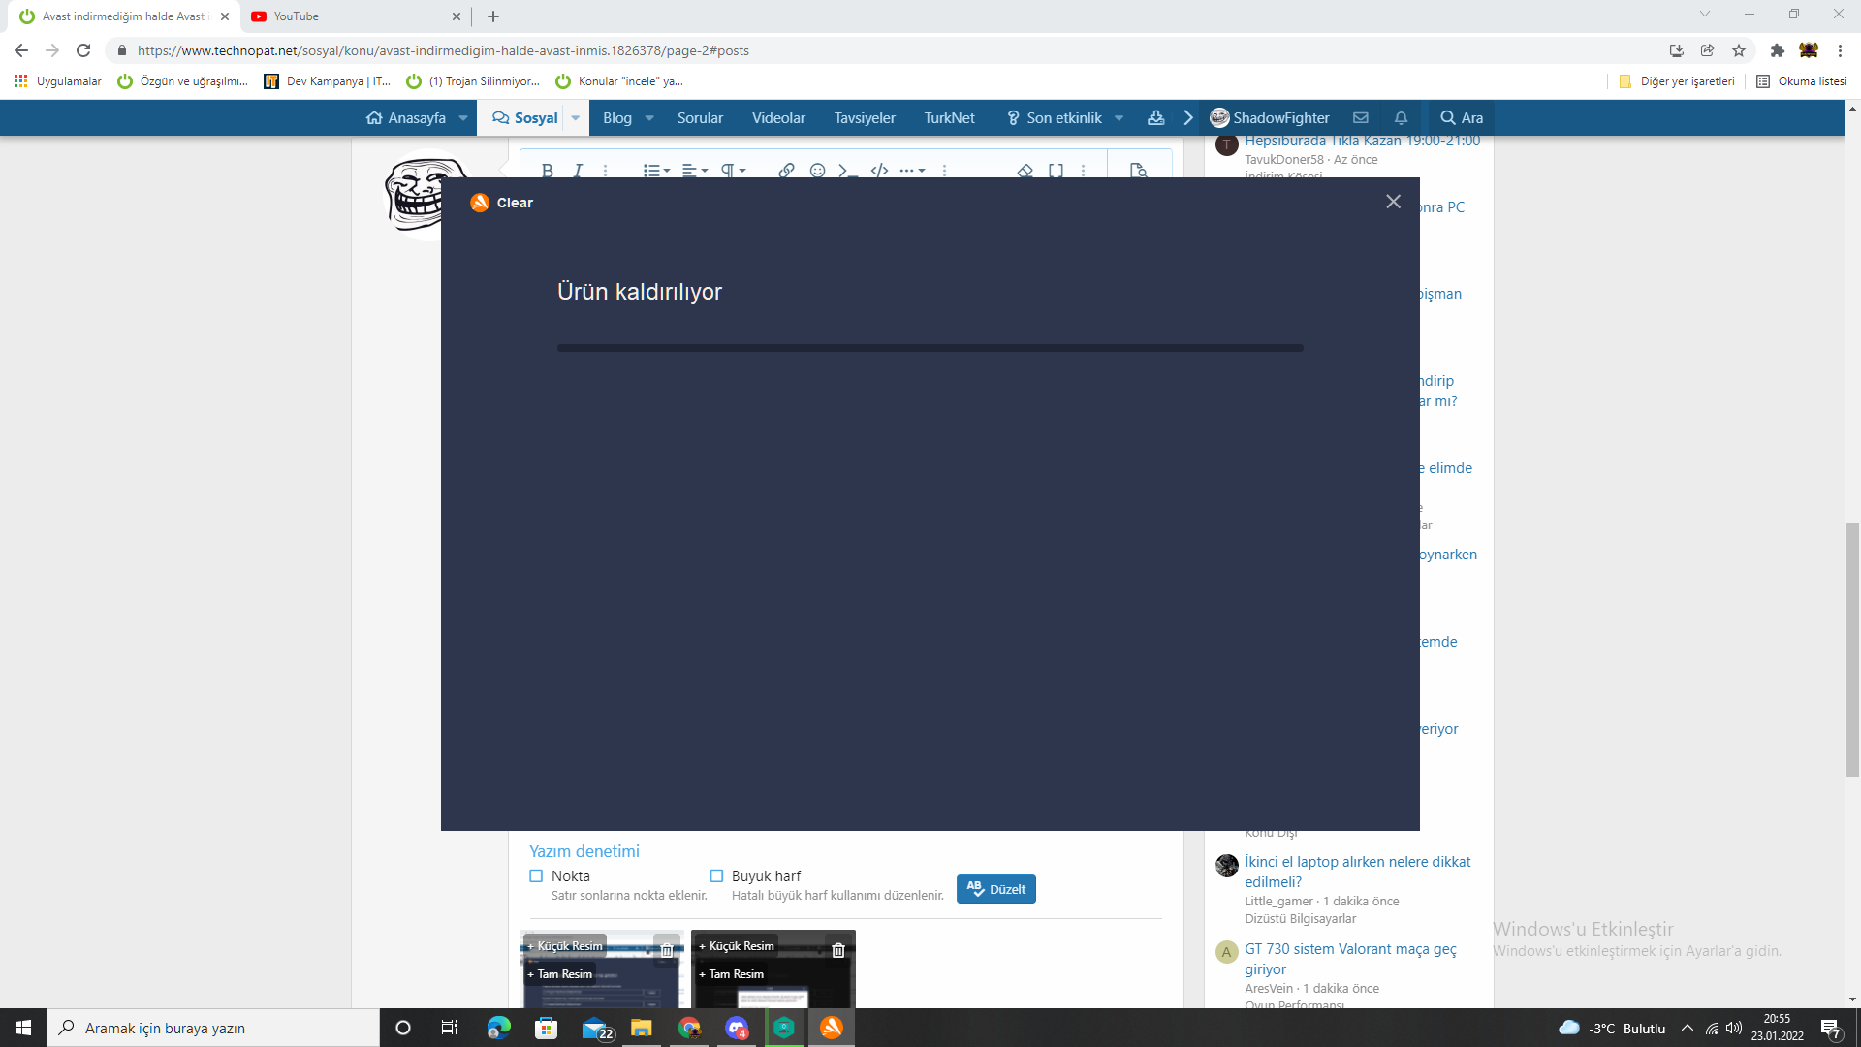1861x1047 pixels.
Task: Insert link using chain icon
Action: click(786, 170)
